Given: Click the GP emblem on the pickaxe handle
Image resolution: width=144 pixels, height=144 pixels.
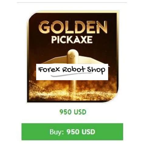Looking at the screenshot, I should [x=72, y=57].
